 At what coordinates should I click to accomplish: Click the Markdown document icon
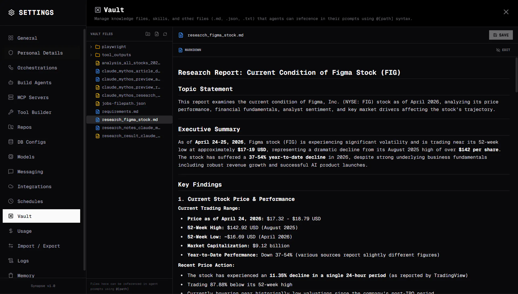point(181,50)
